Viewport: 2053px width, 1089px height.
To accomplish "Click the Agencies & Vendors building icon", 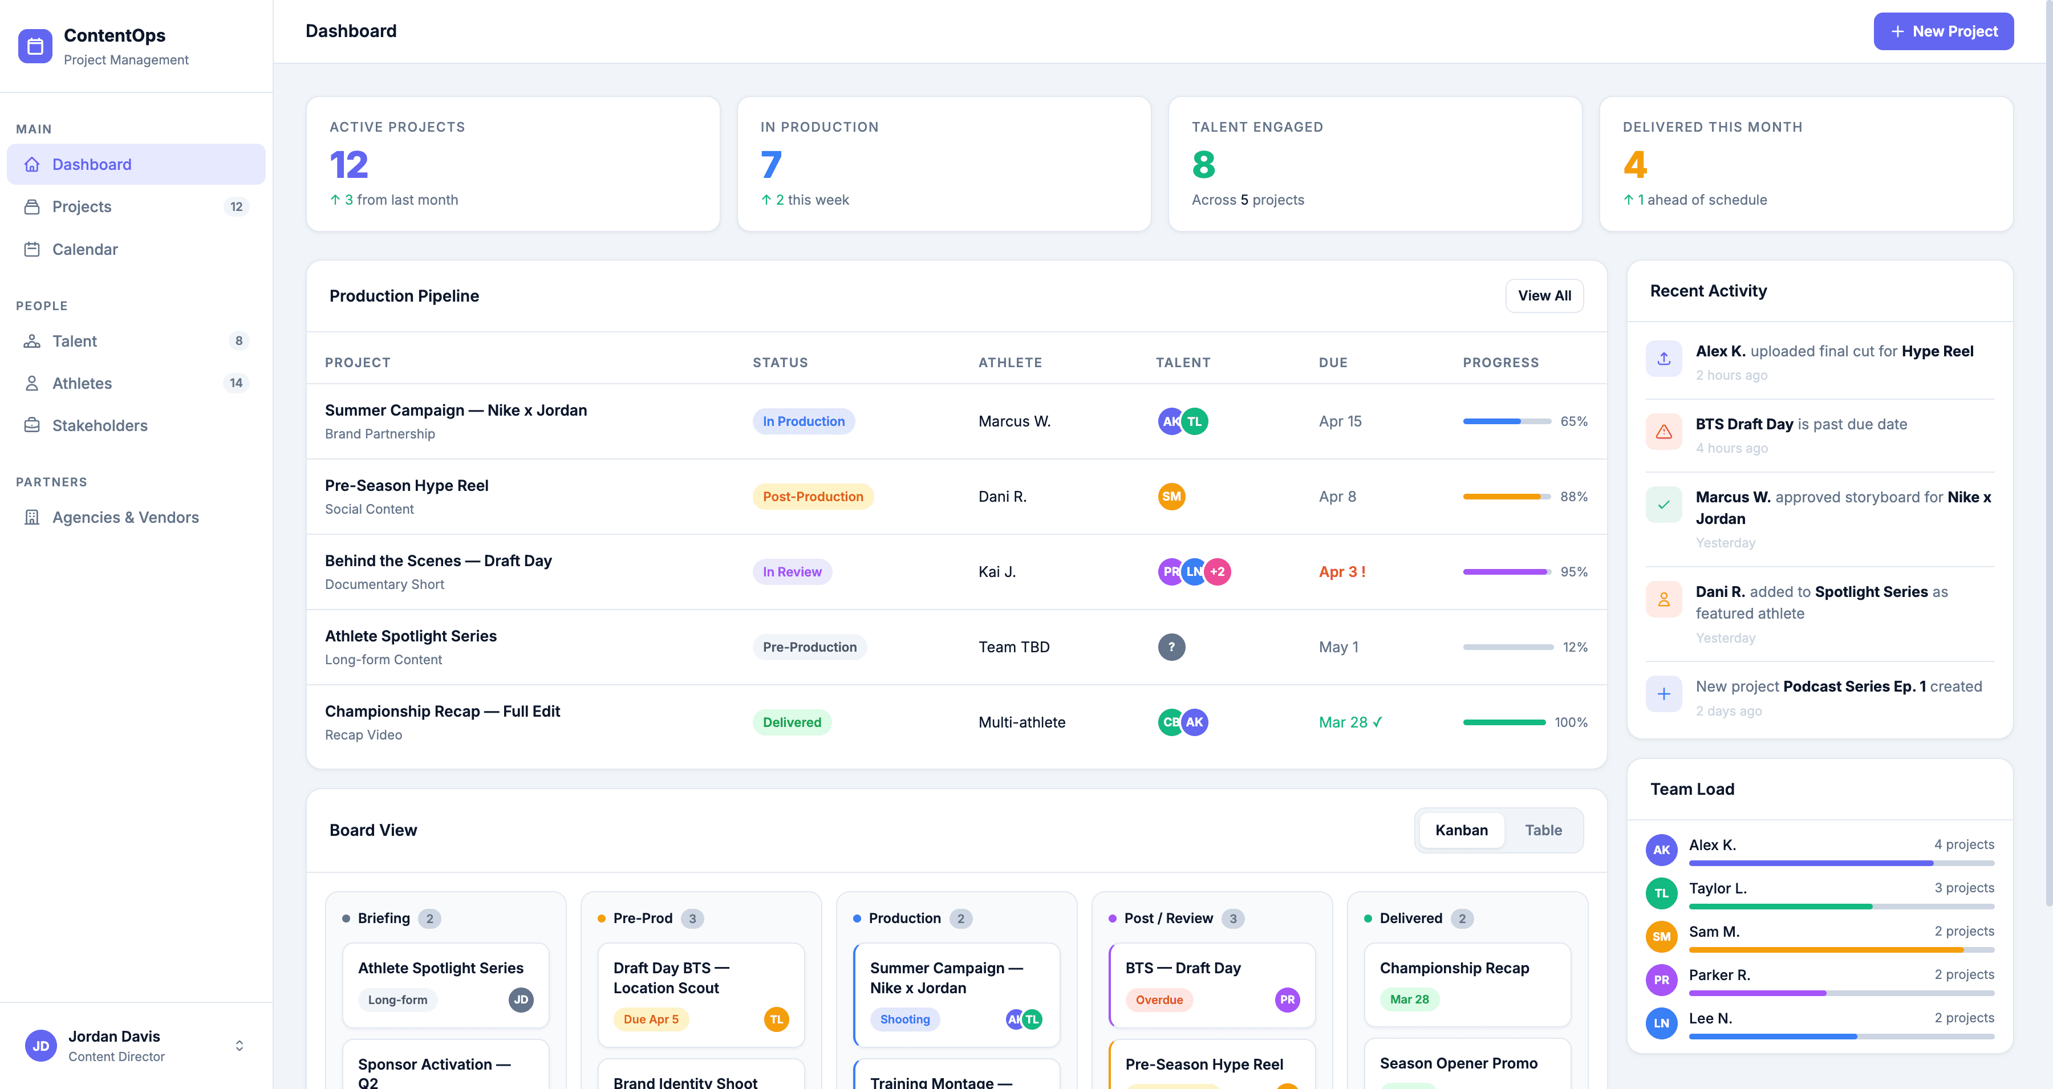I will [x=32, y=517].
